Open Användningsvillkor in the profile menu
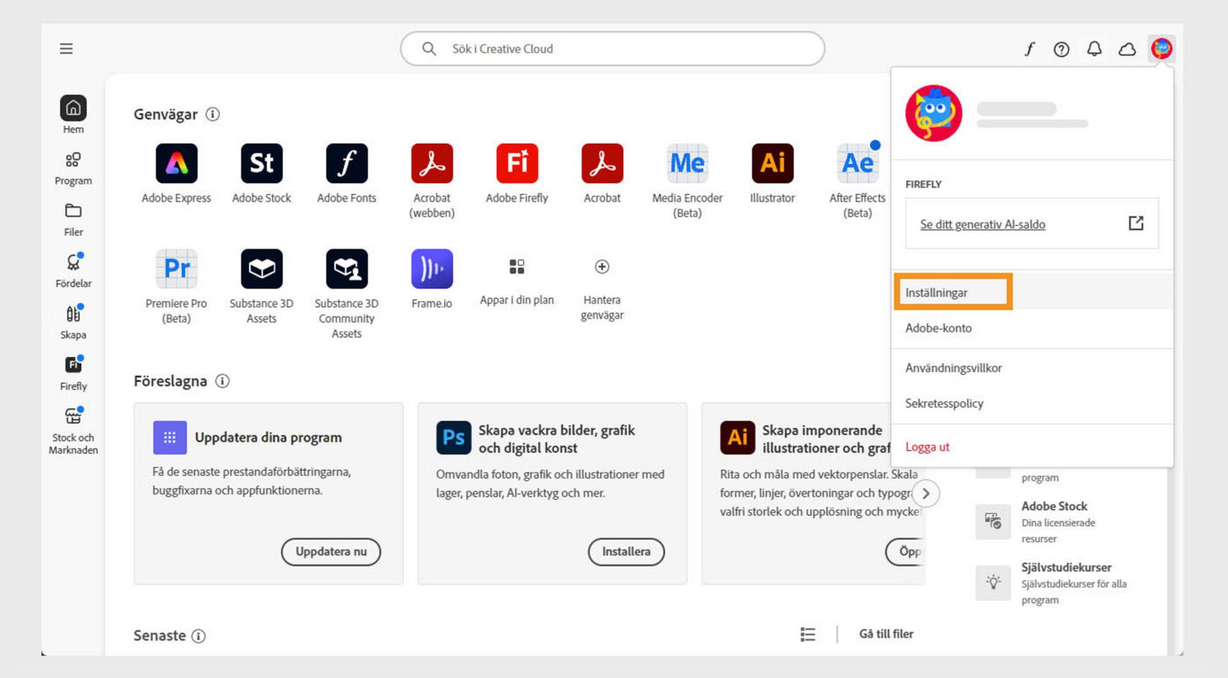The image size is (1228, 678). [1032, 368]
